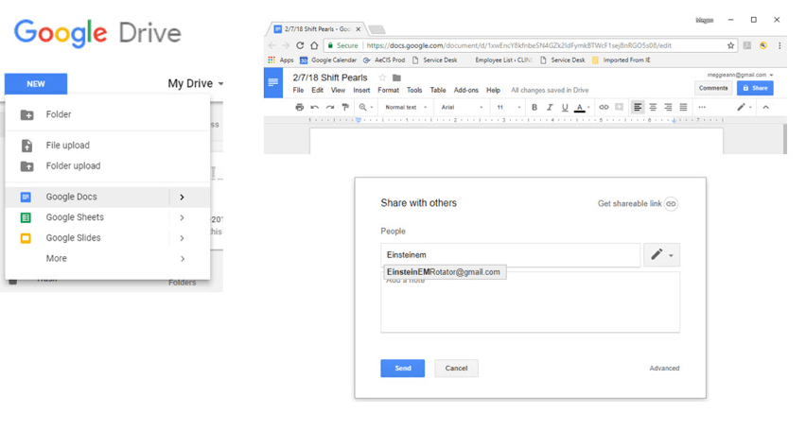Viewport: 806px width, 431px height.
Task: Open the text color picker
Action: (x=582, y=107)
